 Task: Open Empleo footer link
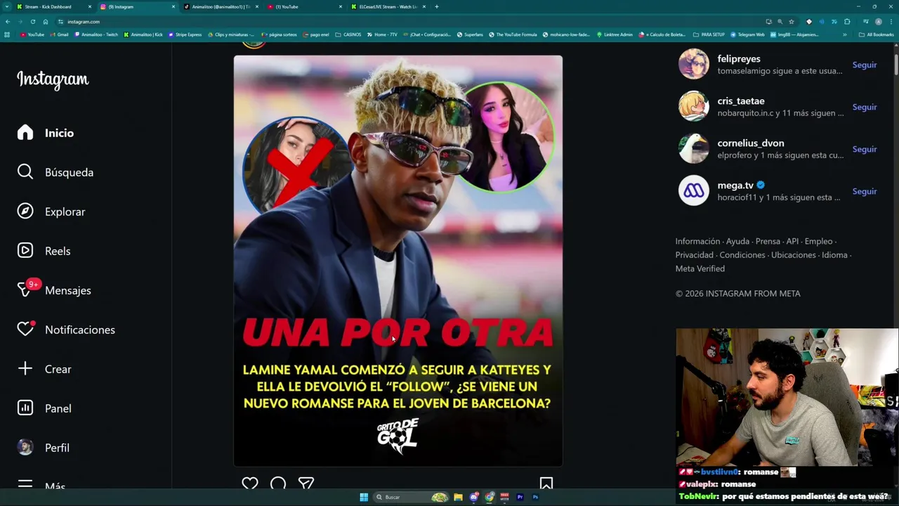818,241
